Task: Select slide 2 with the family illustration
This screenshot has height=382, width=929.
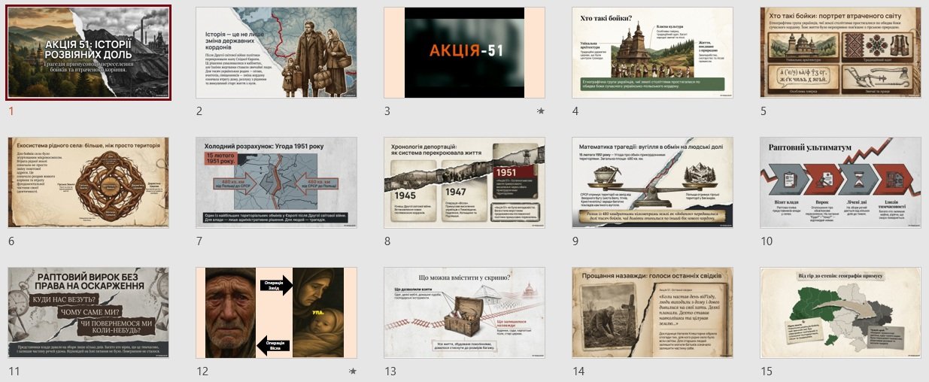Action: click(276, 53)
